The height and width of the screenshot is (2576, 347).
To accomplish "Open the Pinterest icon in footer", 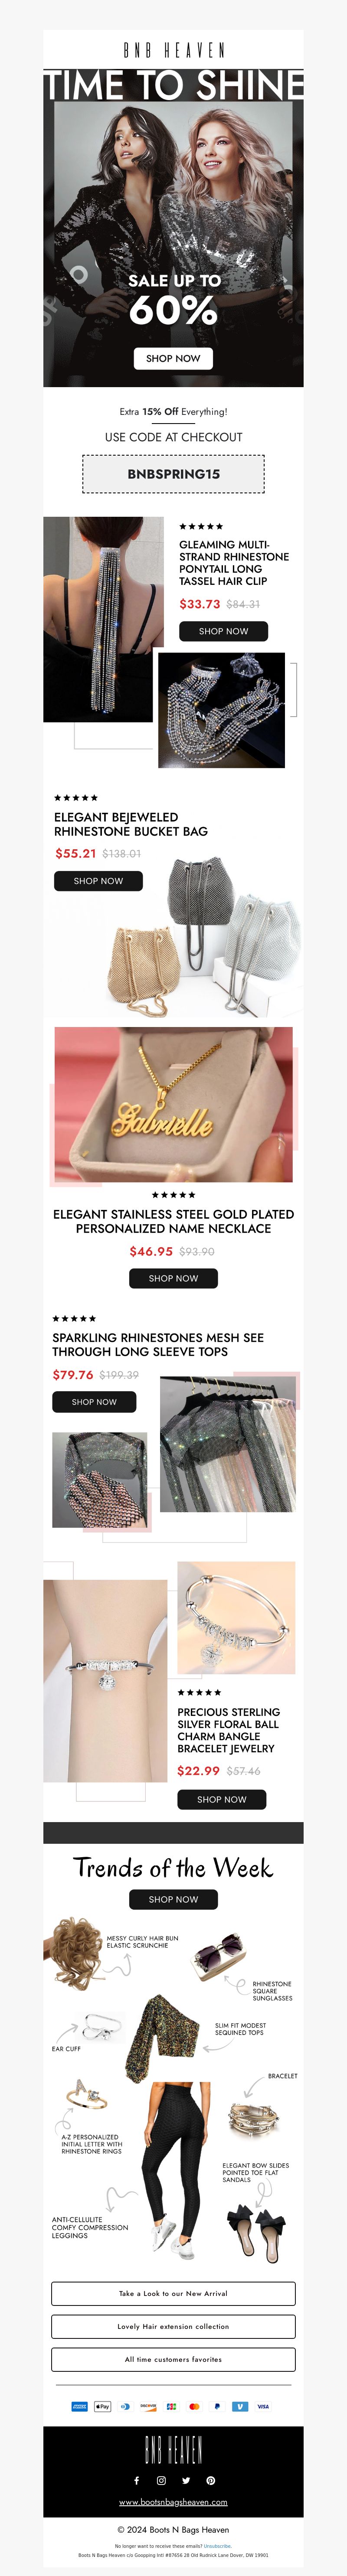I will tap(210, 2480).
